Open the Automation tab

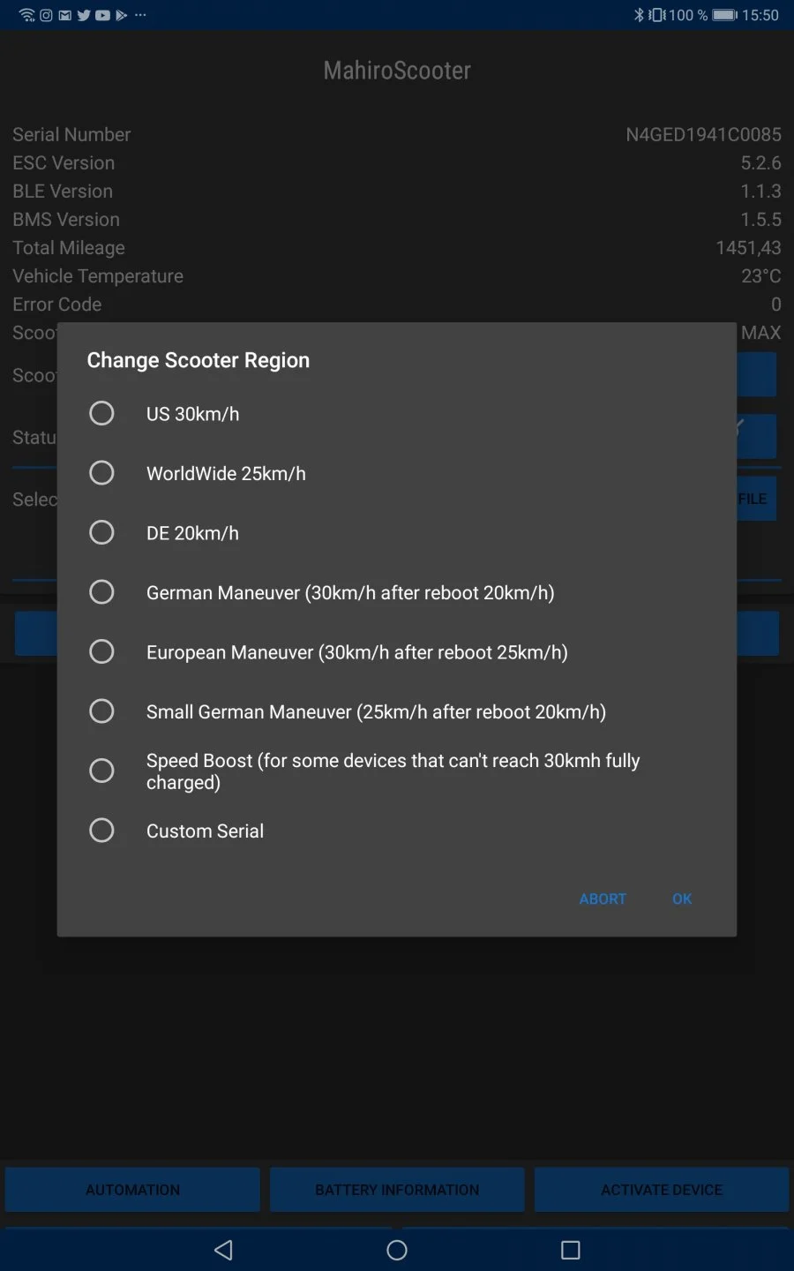(x=132, y=1190)
